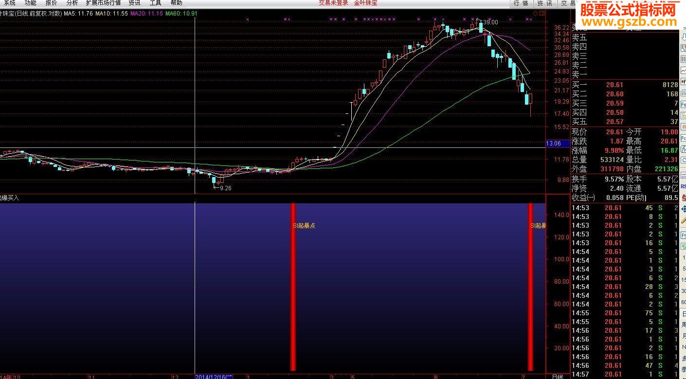Select the MA5: 11.76 indicator label
The image size is (686, 379).
click(x=78, y=14)
